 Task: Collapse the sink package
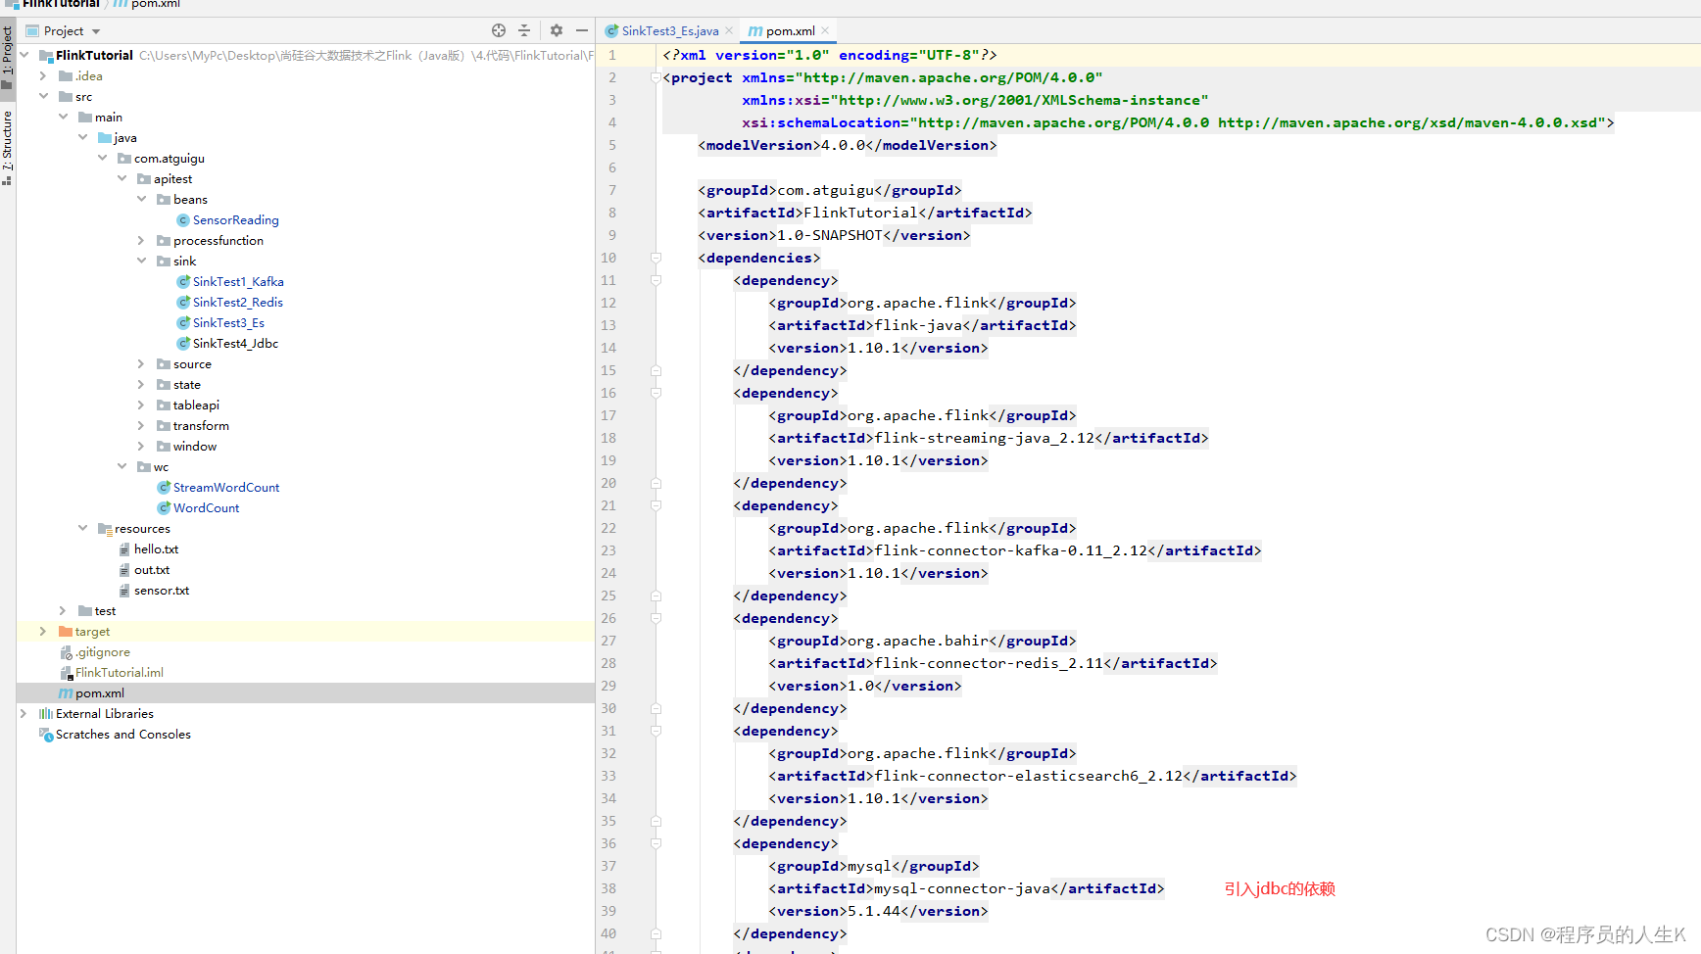141,261
